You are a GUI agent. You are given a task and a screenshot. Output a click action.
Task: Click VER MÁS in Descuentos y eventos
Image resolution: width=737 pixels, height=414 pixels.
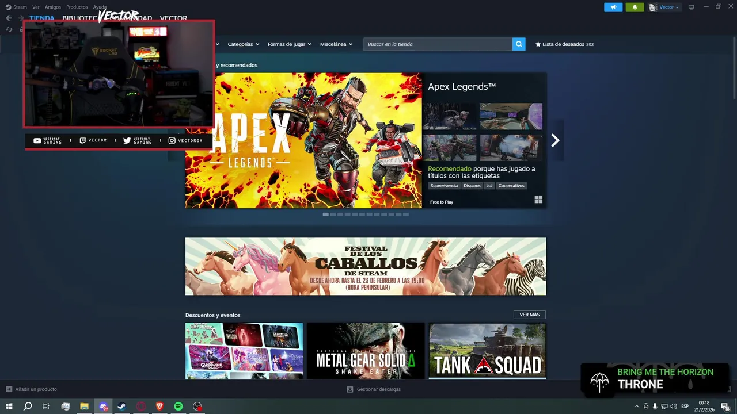(x=530, y=315)
